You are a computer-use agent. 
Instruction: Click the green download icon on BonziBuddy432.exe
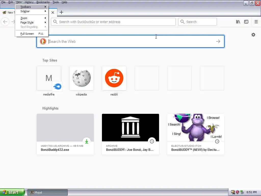tap(87, 141)
